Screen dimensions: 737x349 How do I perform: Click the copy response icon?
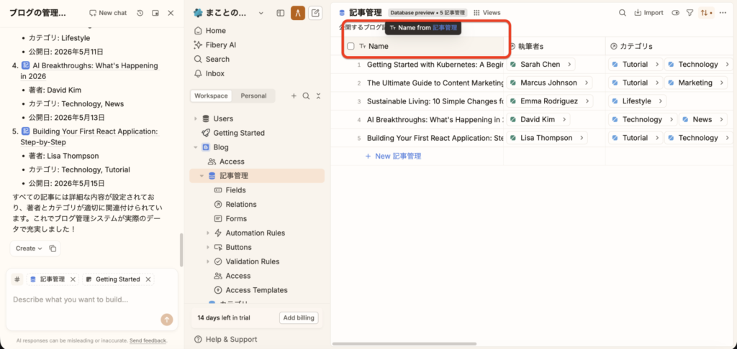[53, 248]
